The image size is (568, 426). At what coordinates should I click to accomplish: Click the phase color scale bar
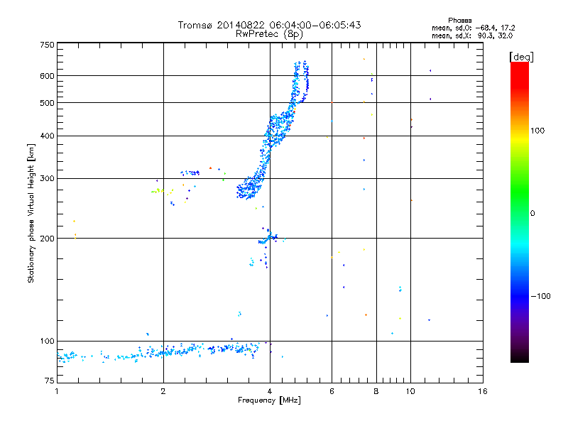(x=520, y=212)
